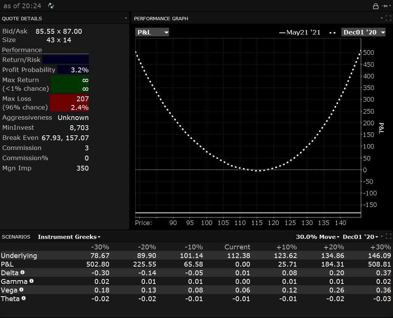Screen dimensions: 393x318
Task: Expand the Instrument Greeks dropdown
Action: click(x=69, y=237)
